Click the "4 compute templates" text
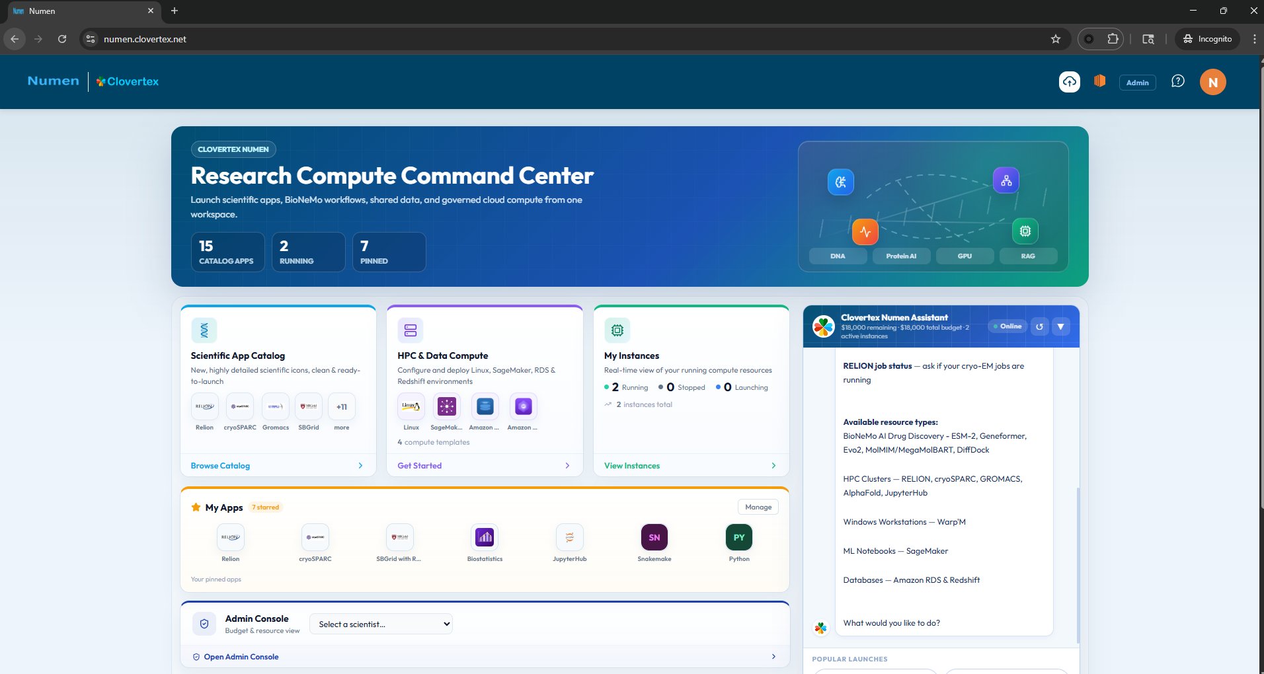The width and height of the screenshot is (1264, 674). coord(434,442)
